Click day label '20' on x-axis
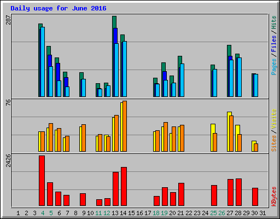The width and height of the screenshot is (280, 219). (x=172, y=213)
